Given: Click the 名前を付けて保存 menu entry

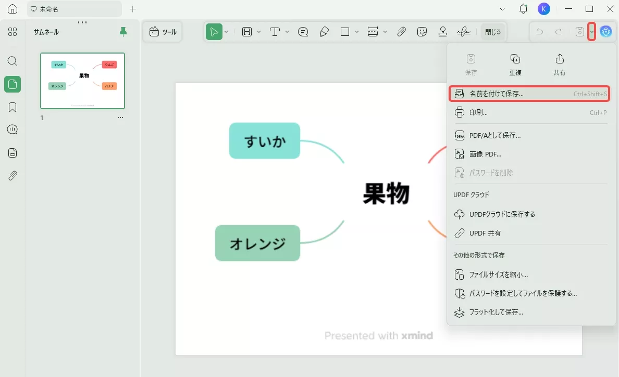Looking at the screenshot, I should (x=529, y=94).
